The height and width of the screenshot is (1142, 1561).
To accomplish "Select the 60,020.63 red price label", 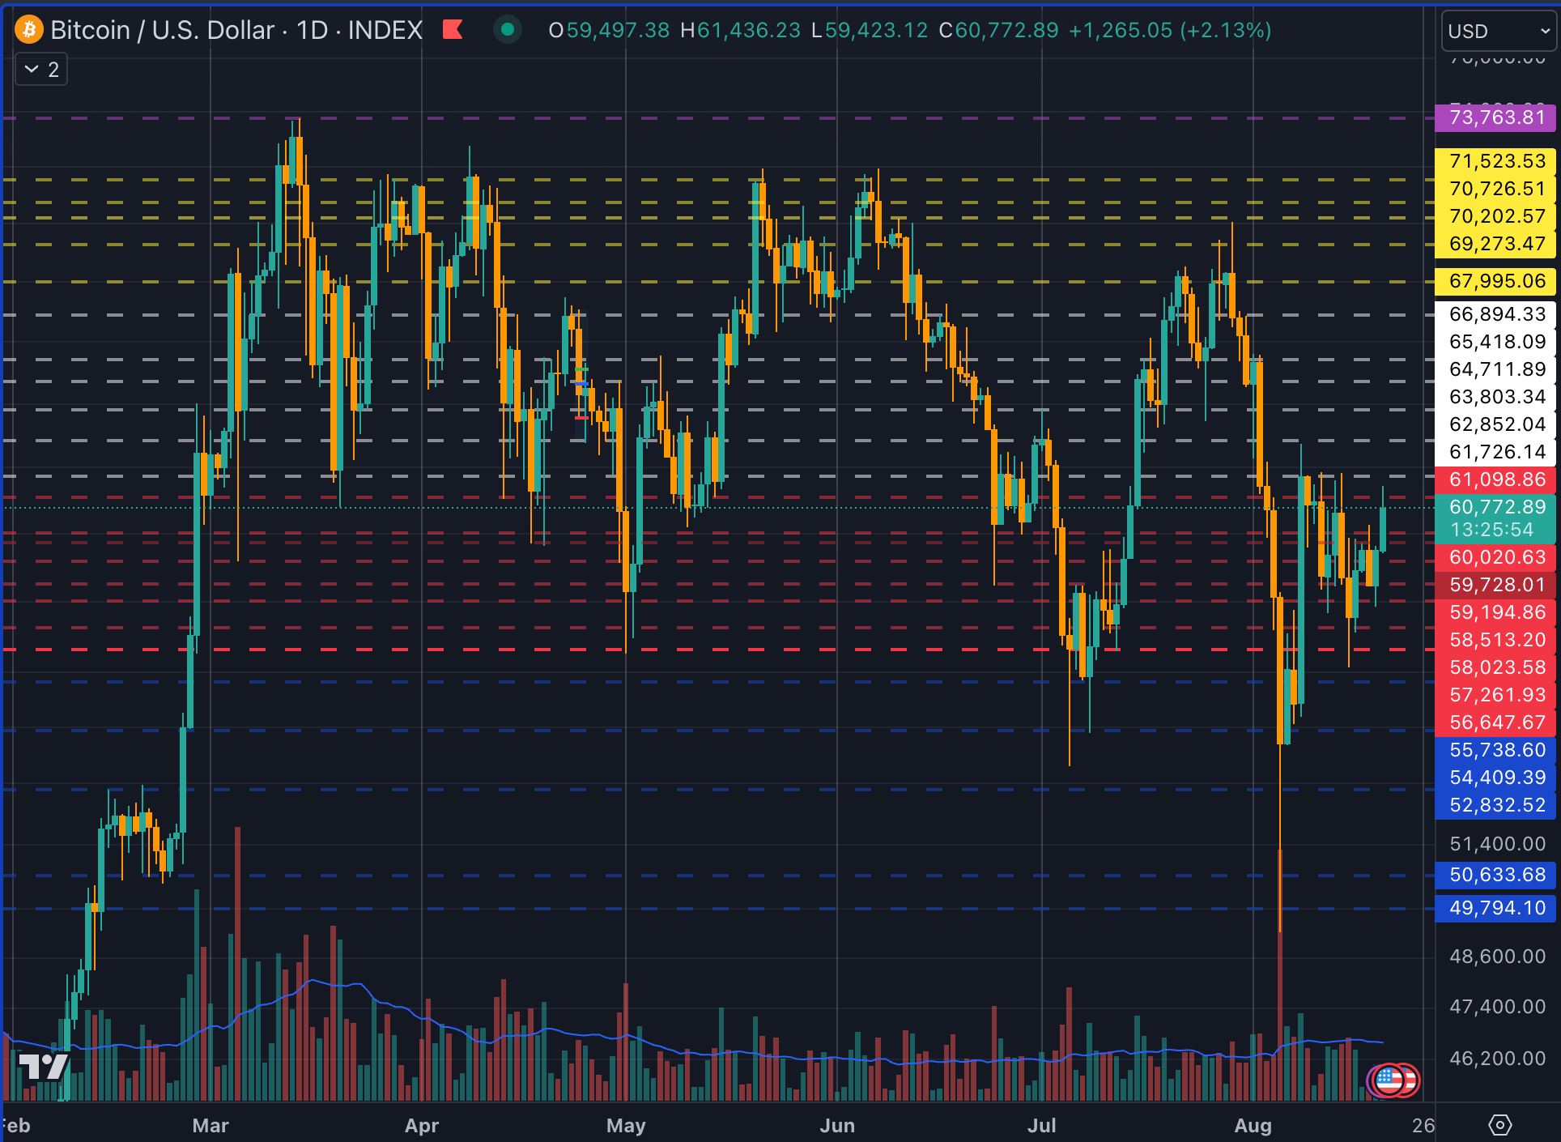I will (x=1495, y=557).
